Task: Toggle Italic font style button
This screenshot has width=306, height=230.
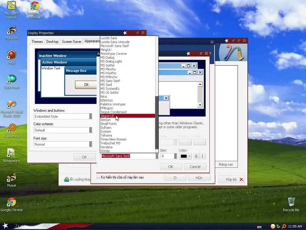Action: (202, 156)
